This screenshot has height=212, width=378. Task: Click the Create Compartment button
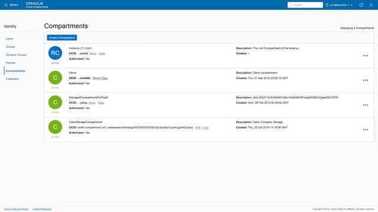[62, 38]
